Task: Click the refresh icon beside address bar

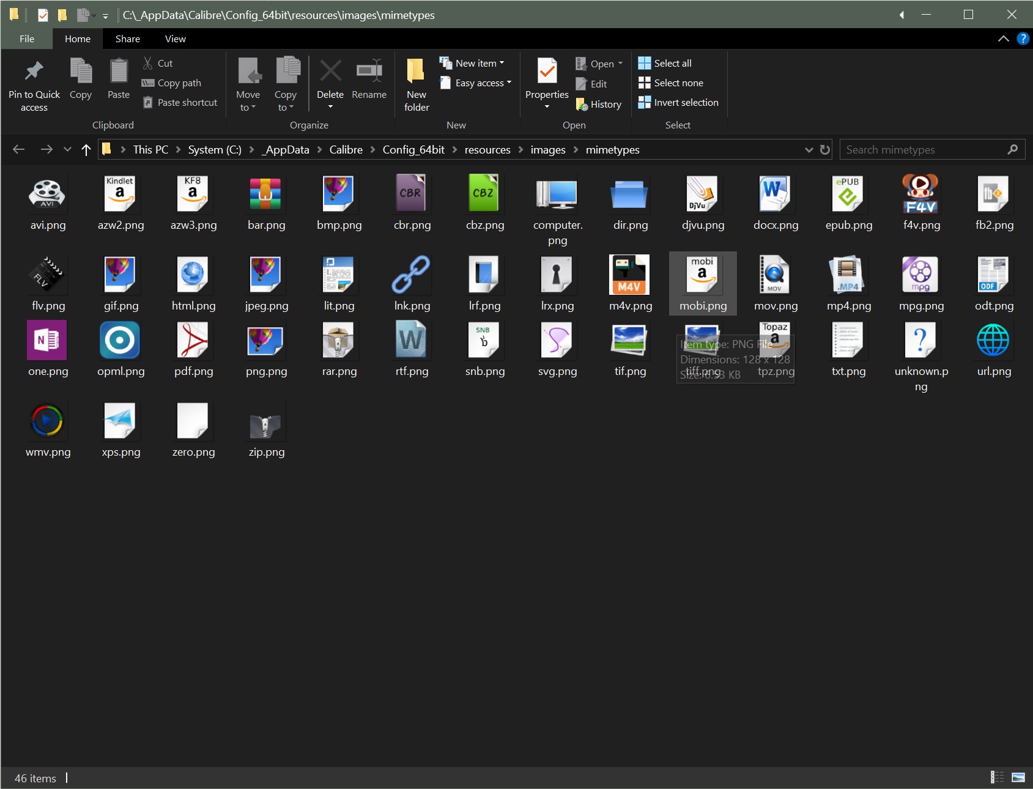Action: pos(825,150)
